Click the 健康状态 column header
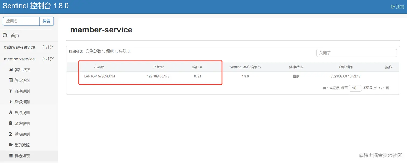407x163 pixels. (x=296, y=67)
